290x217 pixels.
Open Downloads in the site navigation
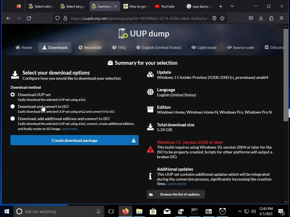[55, 47]
